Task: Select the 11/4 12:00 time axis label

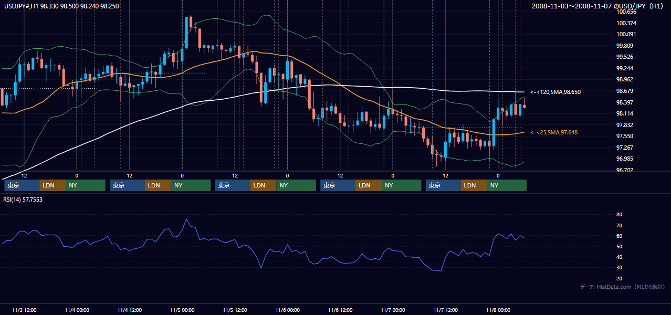Action: (x=129, y=310)
